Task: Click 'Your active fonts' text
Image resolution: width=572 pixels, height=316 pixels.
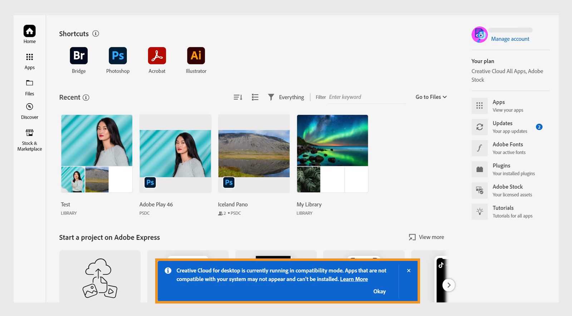Action: click(x=509, y=153)
